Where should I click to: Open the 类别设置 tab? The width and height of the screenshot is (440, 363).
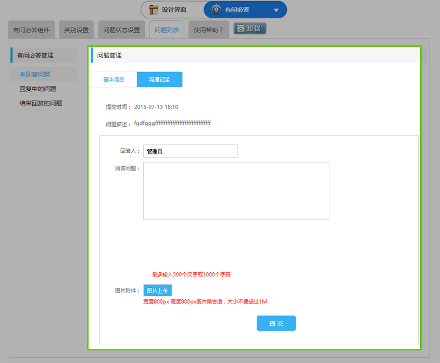tap(76, 30)
